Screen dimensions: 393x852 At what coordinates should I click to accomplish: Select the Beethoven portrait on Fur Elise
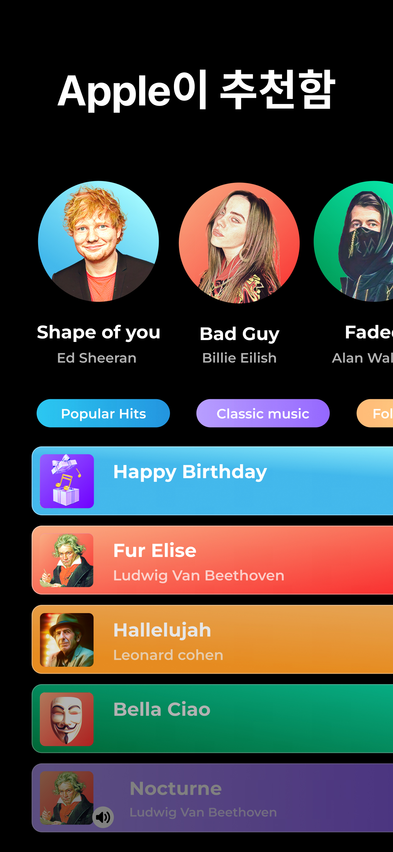pos(67,560)
